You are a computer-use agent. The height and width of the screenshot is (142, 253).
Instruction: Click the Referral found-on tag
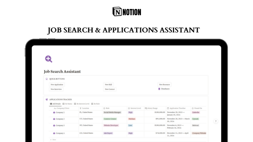(x=195, y=125)
